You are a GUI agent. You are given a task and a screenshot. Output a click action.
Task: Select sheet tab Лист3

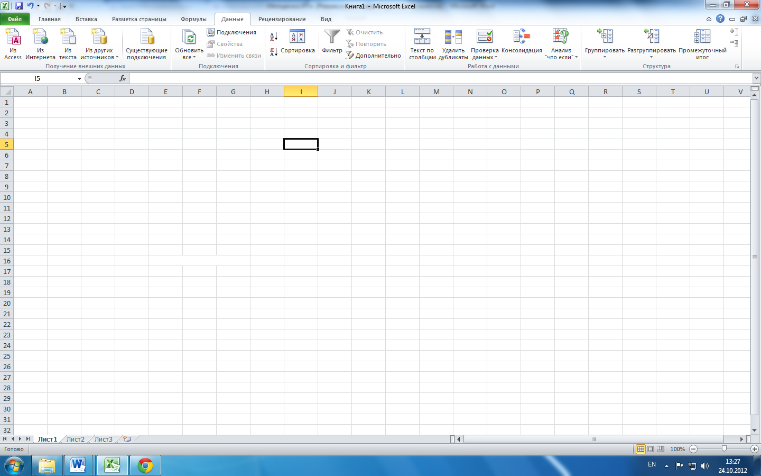point(104,439)
